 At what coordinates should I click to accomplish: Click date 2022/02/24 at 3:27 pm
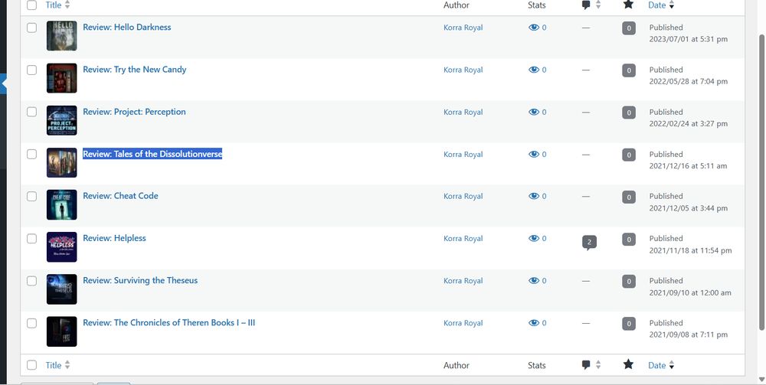tap(689, 124)
